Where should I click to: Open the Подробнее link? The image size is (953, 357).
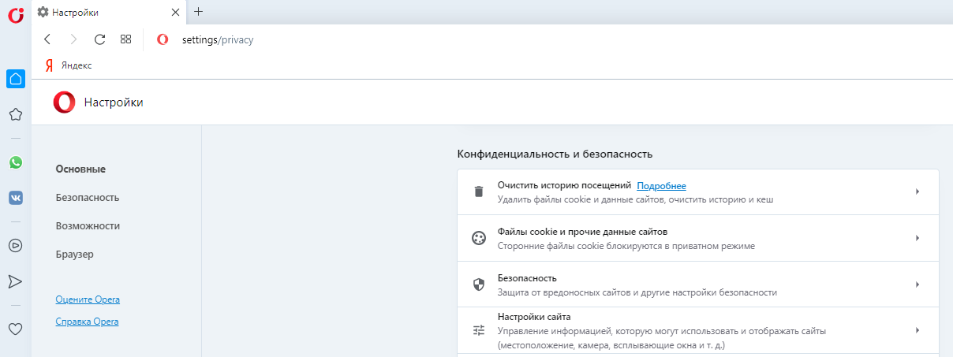661,186
